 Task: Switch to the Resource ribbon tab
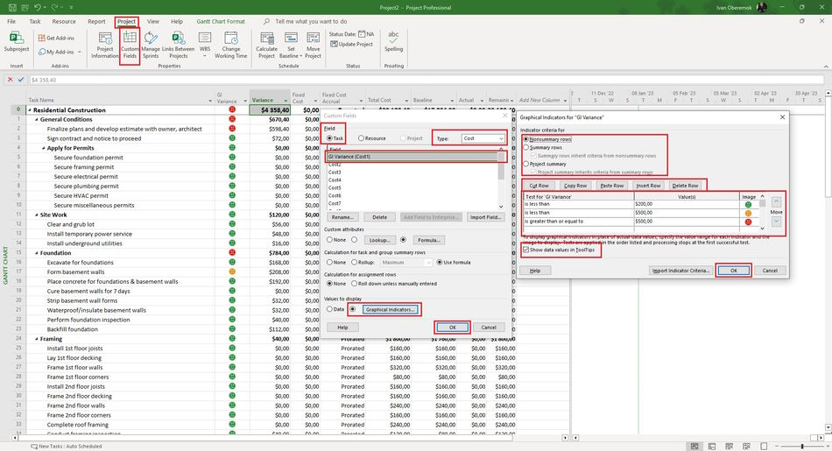64,21
